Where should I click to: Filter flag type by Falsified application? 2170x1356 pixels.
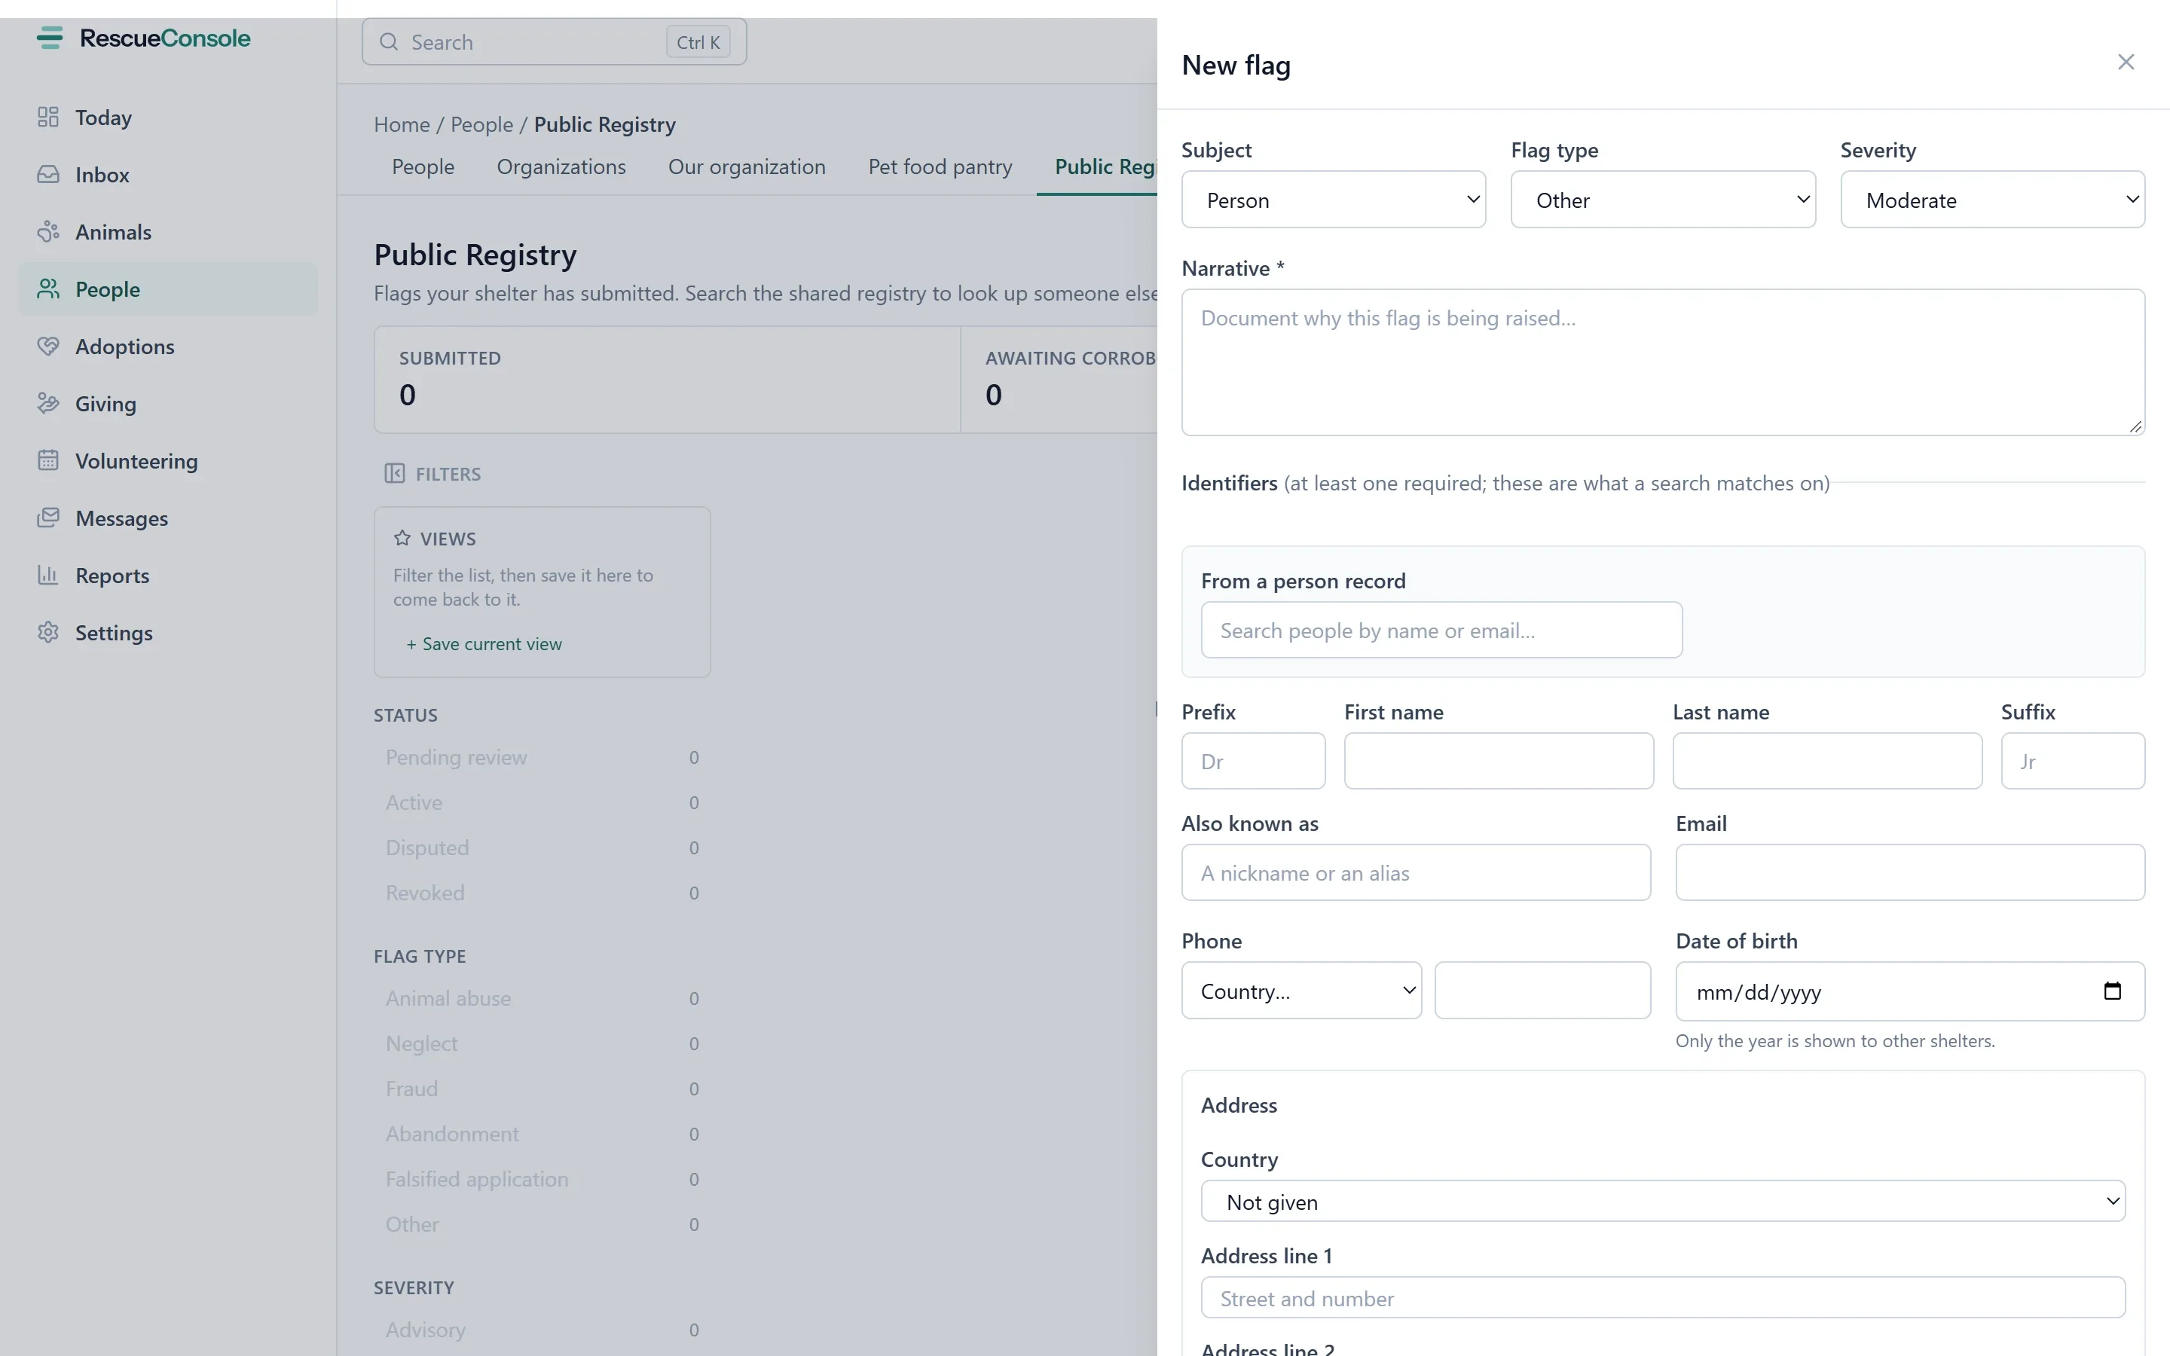click(542, 1179)
